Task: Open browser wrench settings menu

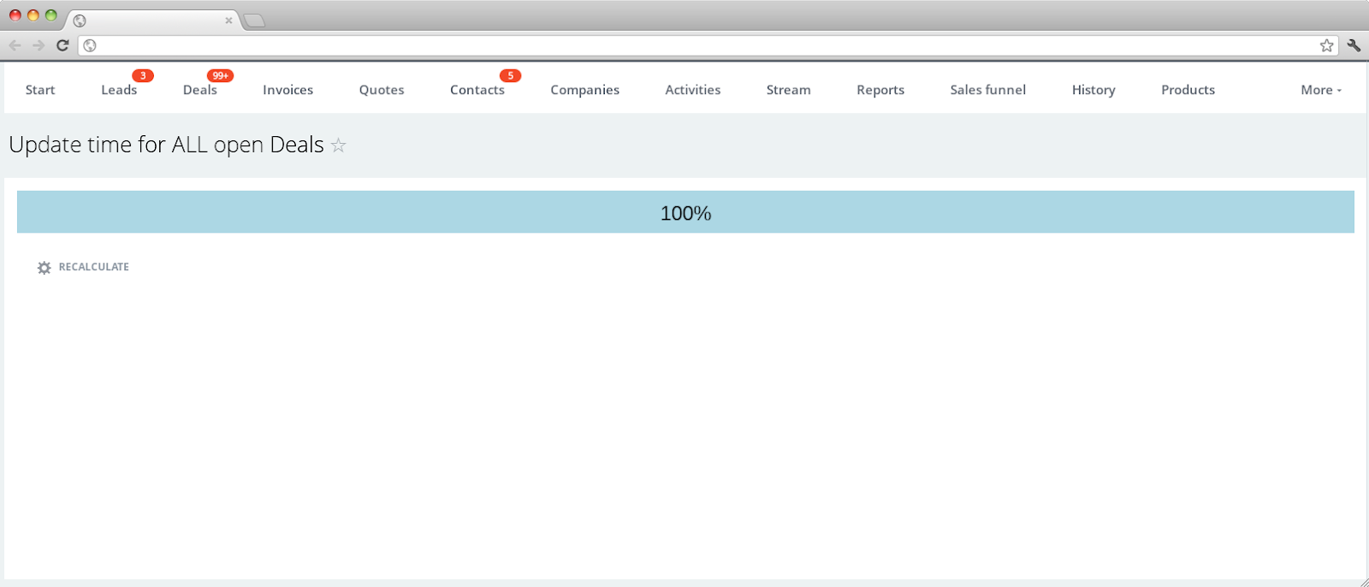Action: pyautogui.click(x=1354, y=45)
